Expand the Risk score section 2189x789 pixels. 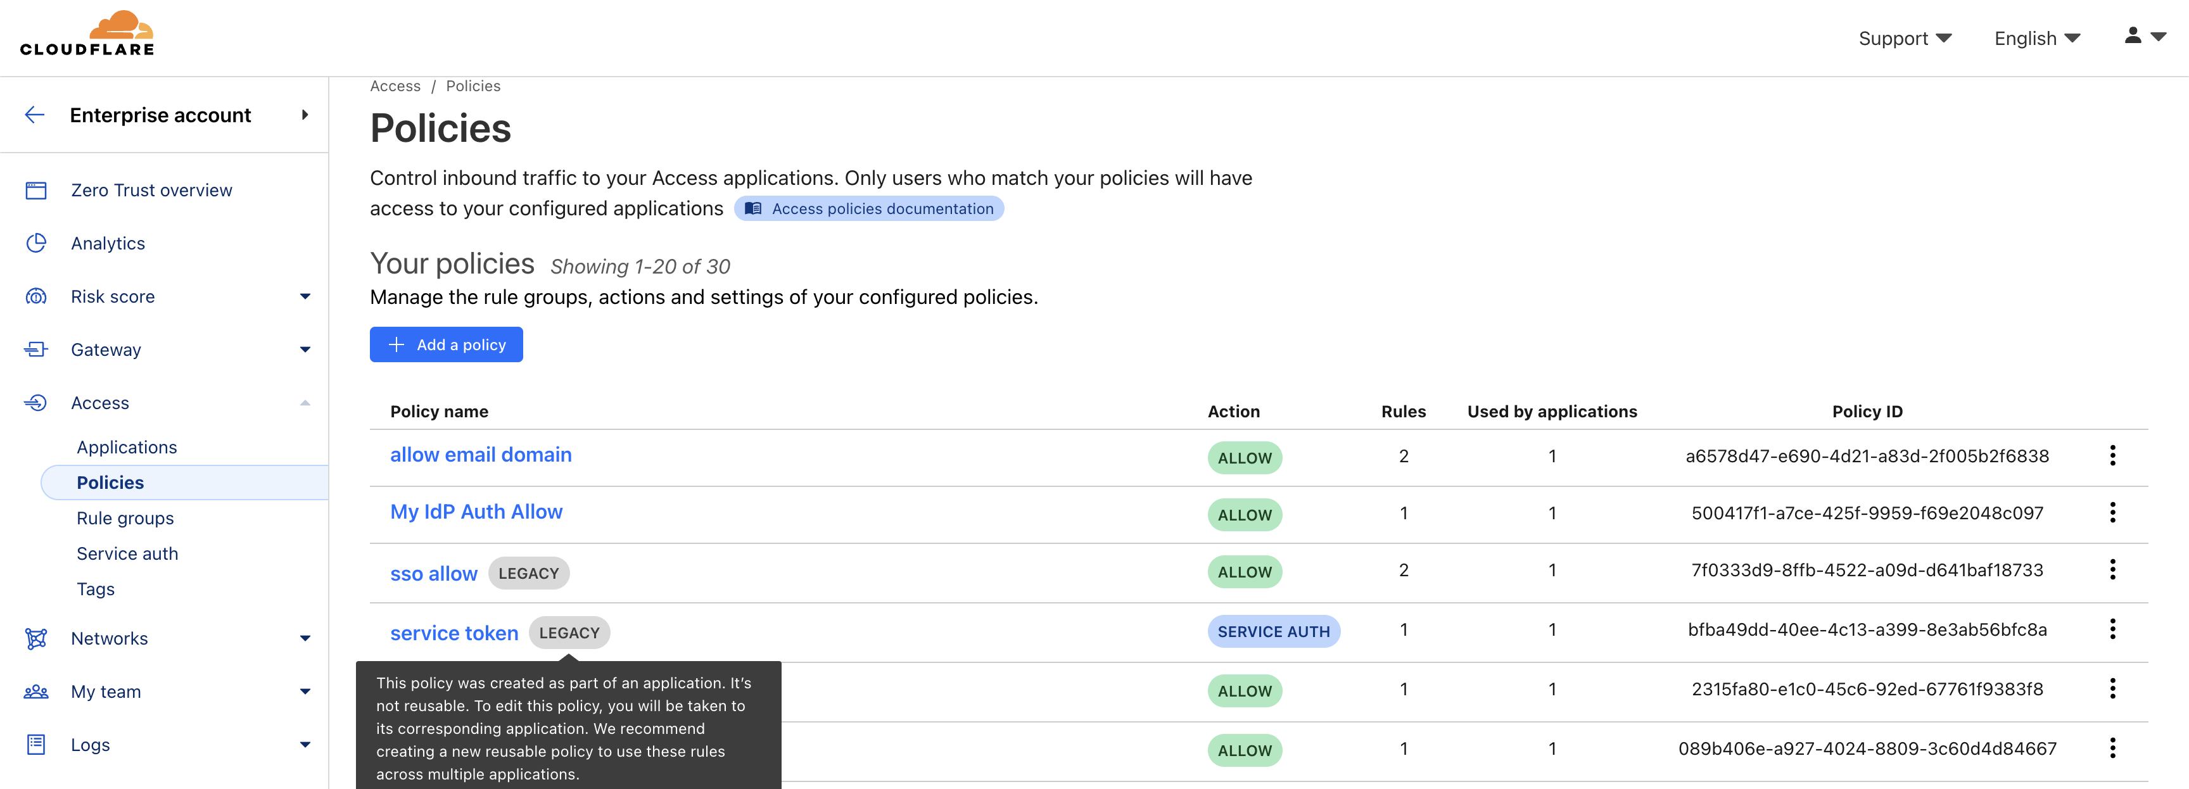click(x=305, y=296)
